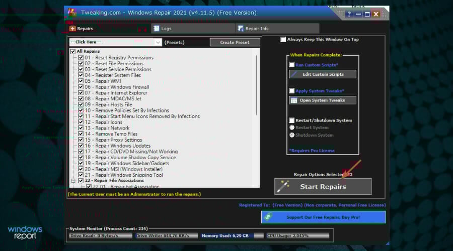Uncheck 03 - Reset Service Permissions
453x251 pixels.
pos(81,69)
